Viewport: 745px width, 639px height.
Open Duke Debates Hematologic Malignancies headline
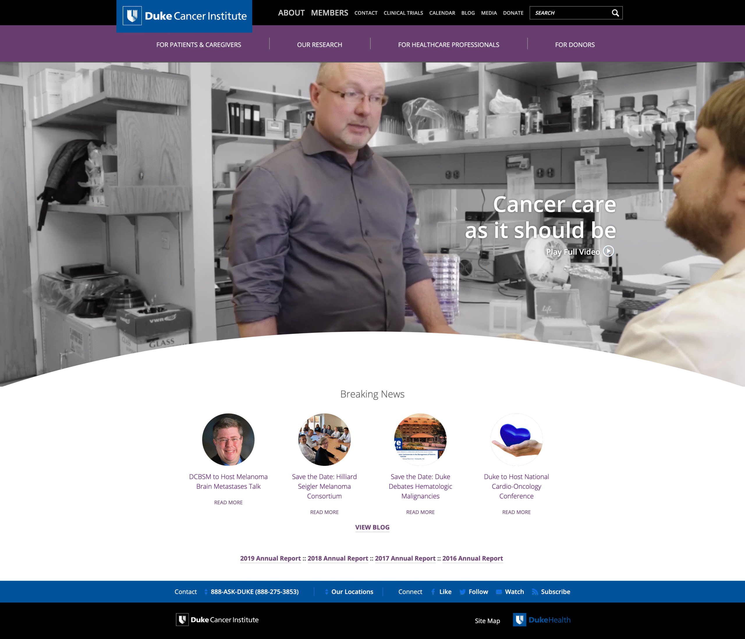tap(420, 486)
